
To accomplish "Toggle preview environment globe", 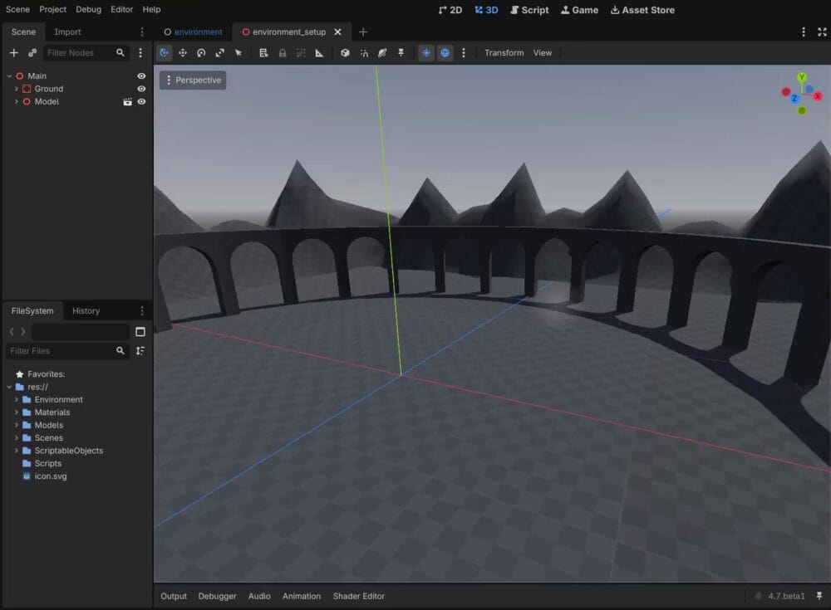I will (445, 53).
